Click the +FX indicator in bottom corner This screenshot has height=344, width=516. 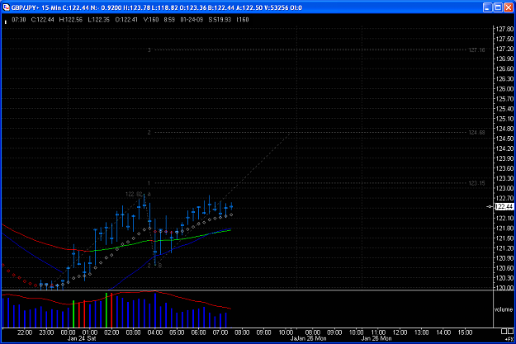tap(509, 339)
